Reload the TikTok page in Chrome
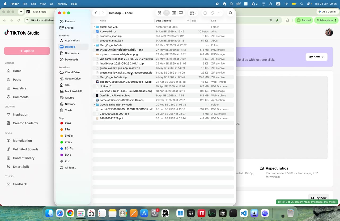This screenshot has height=221, width=340. point(19,20)
